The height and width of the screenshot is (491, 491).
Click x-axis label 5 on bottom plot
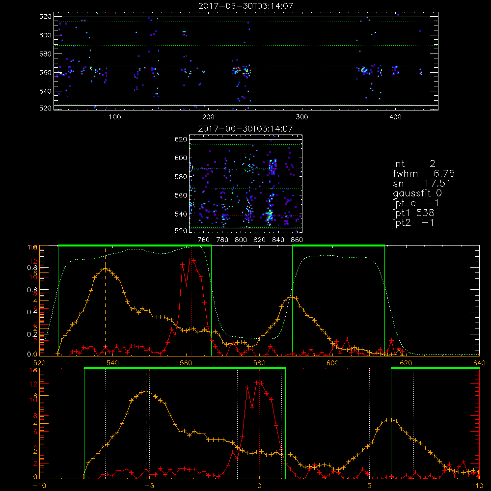(x=369, y=486)
